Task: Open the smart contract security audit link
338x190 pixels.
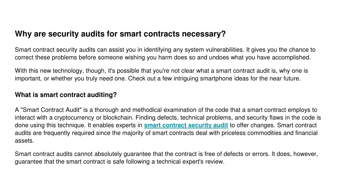Action: pos(186,125)
